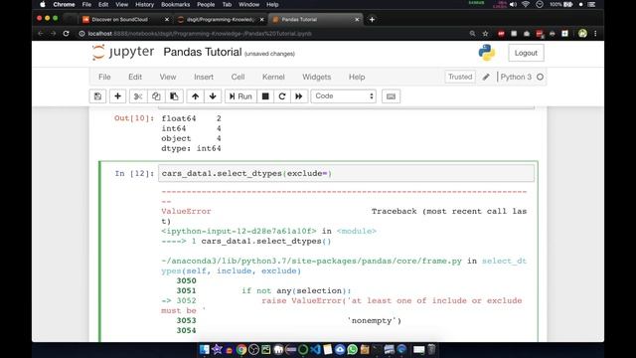Click the pencil edit icon near Trusted
The image size is (636, 358).
(x=486, y=77)
